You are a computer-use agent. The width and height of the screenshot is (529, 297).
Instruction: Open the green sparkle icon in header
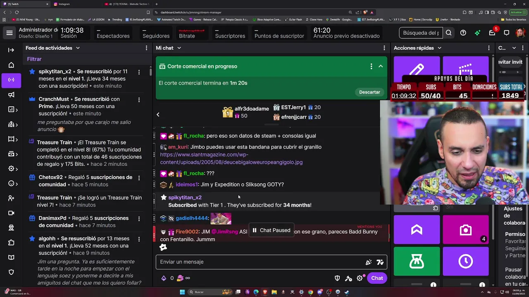pos(477,33)
